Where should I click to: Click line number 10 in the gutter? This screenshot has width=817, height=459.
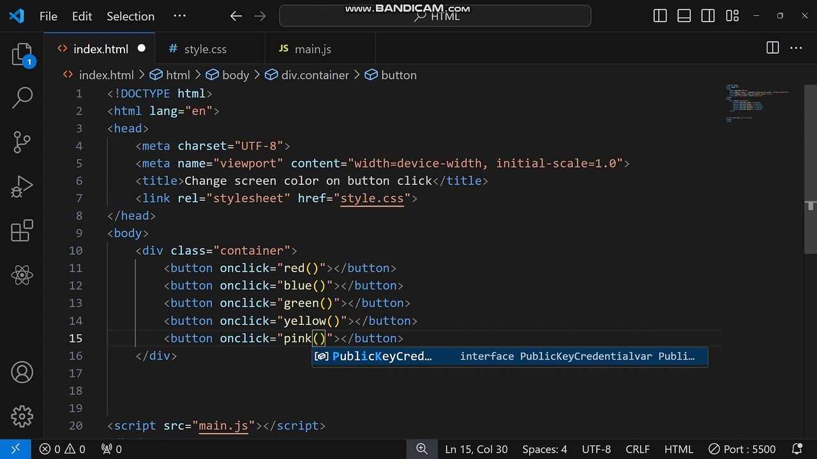coord(75,251)
